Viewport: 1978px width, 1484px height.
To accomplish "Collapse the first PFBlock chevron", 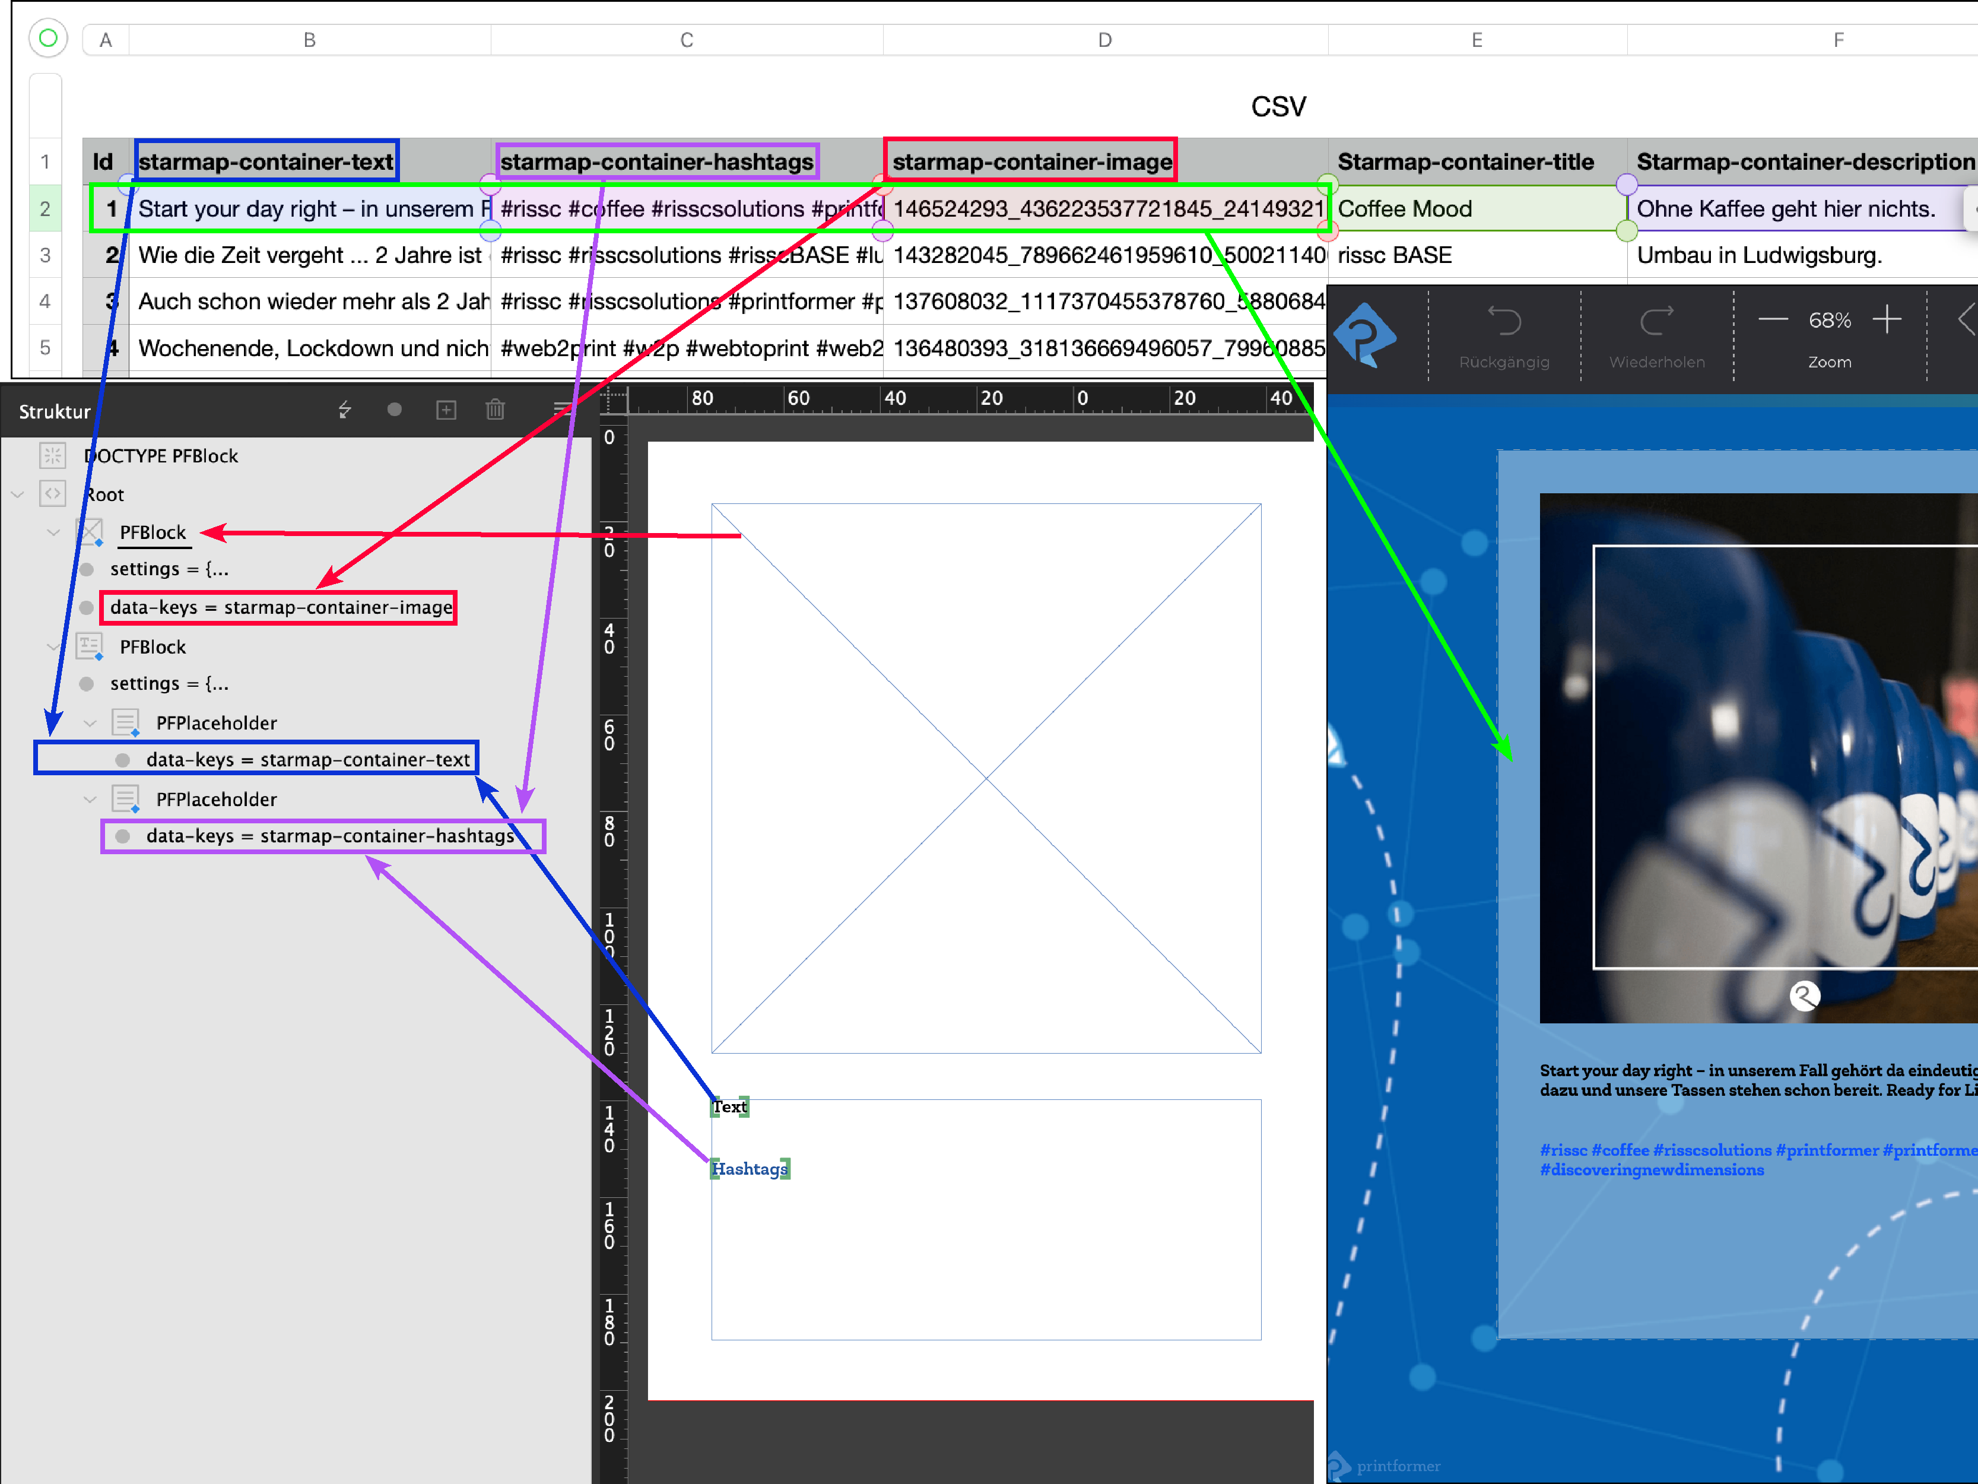I will pyautogui.click(x=53, y=533).
